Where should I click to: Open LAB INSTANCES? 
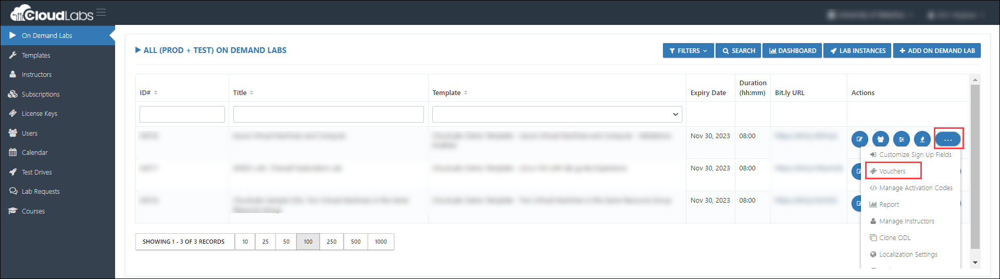(857, 50)
